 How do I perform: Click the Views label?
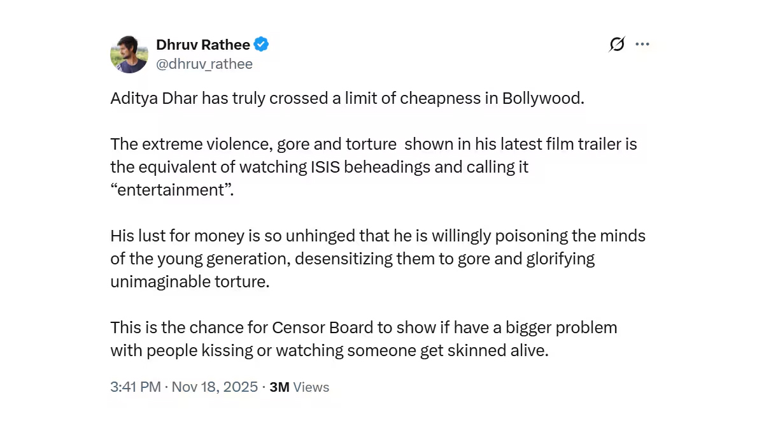[311, 387]
